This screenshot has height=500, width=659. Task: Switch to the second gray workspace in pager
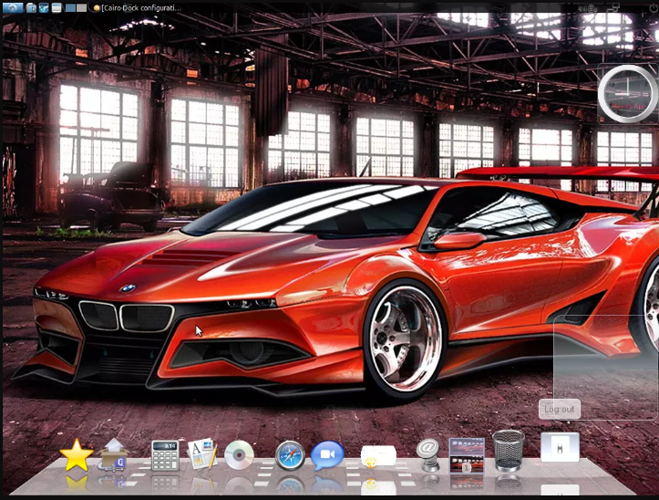point(81,8)
